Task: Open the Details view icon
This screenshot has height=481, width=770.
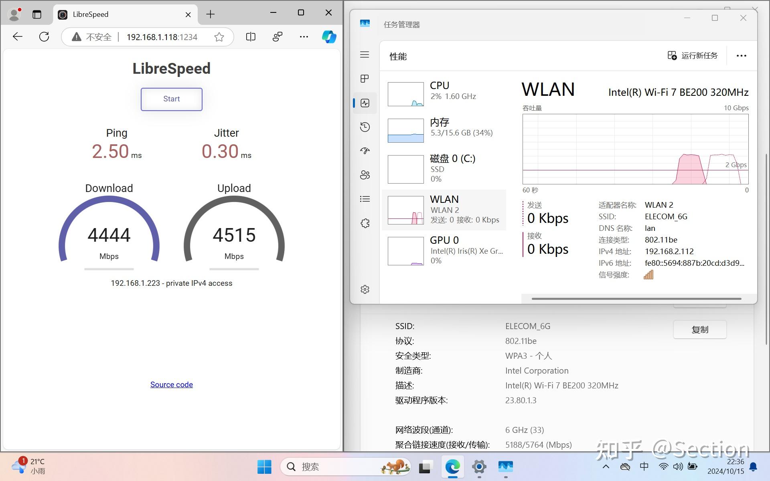Action: [x=364, y=199]
